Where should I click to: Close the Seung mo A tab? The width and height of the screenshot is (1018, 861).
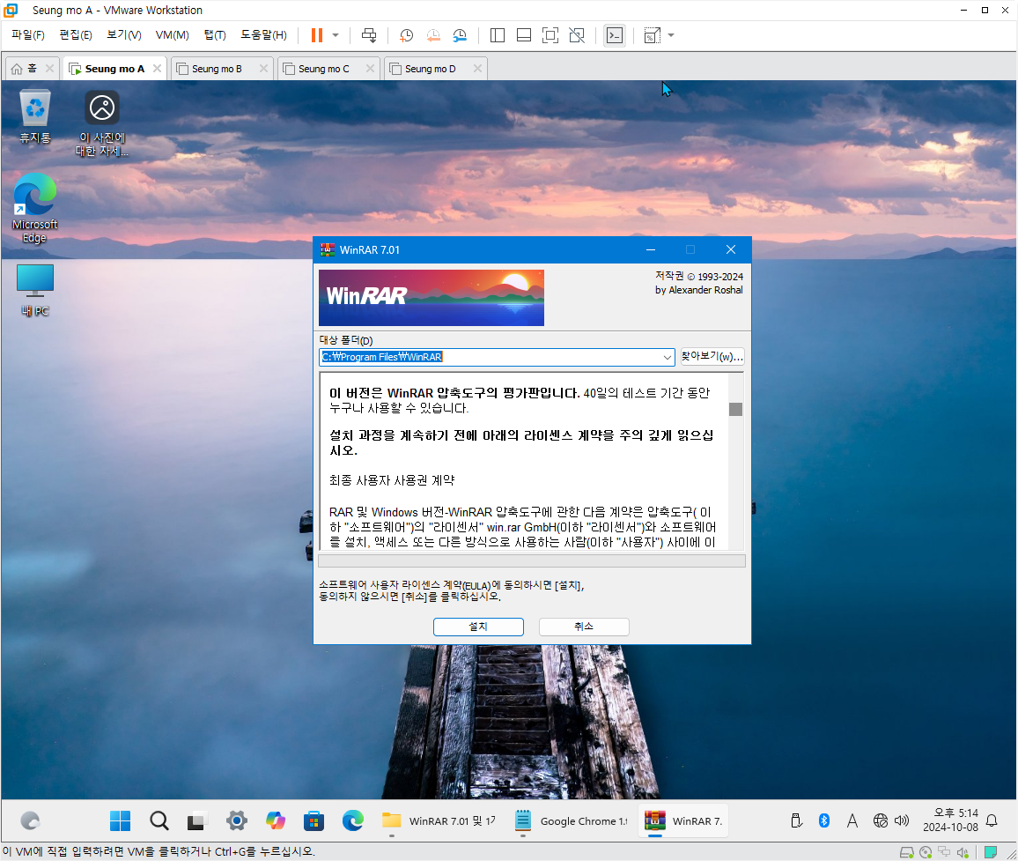point(157,68)
